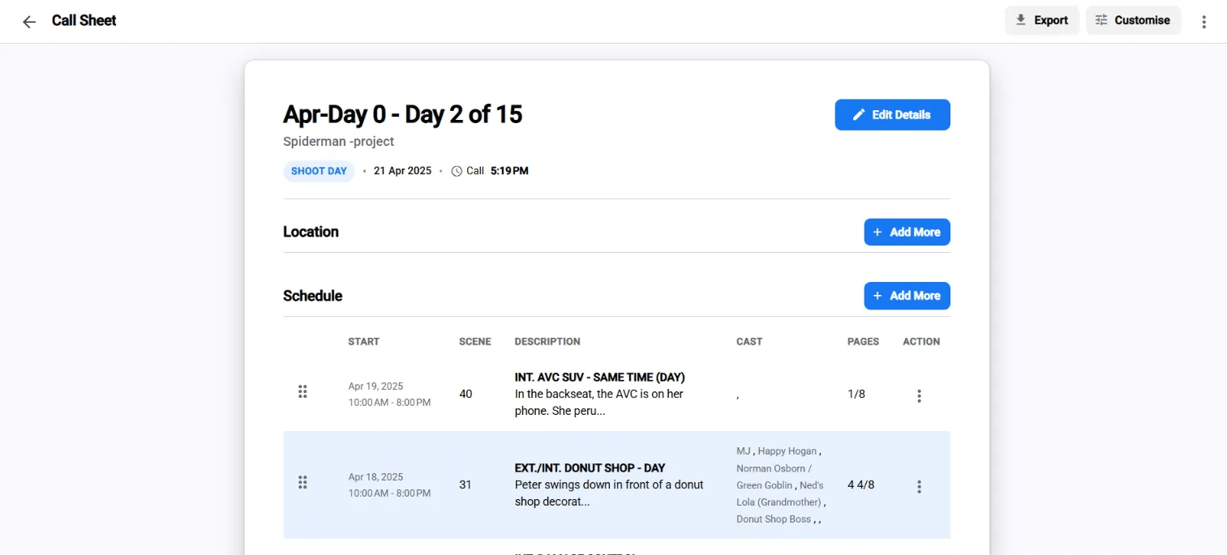Click scene number 40

click(x=465, y=395)
